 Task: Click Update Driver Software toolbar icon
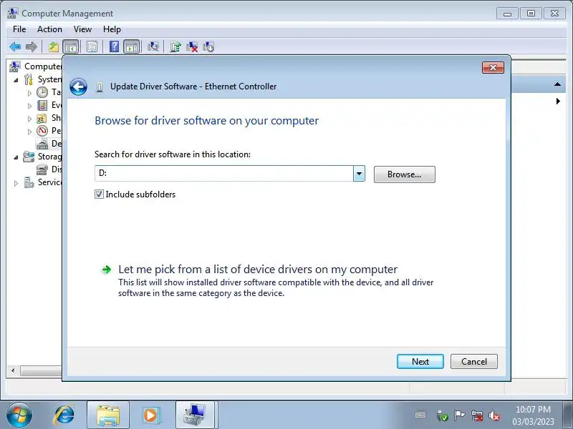click(x=175, y=46)
